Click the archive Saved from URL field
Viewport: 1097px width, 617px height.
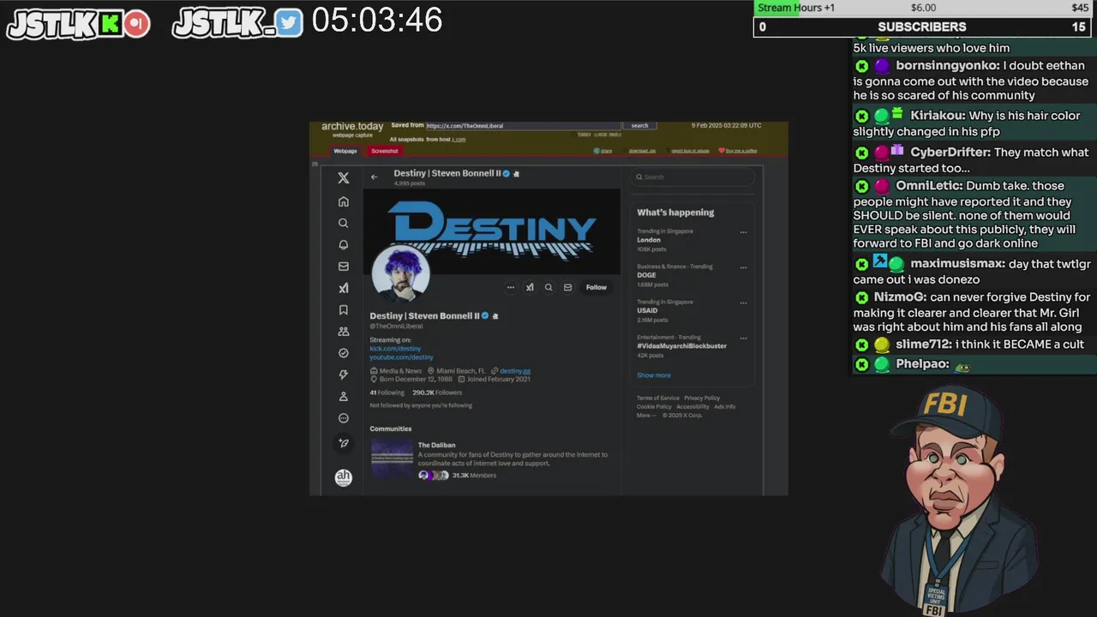523,125
